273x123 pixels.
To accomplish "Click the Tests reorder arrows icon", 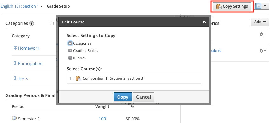I will [x=15, y=78].
